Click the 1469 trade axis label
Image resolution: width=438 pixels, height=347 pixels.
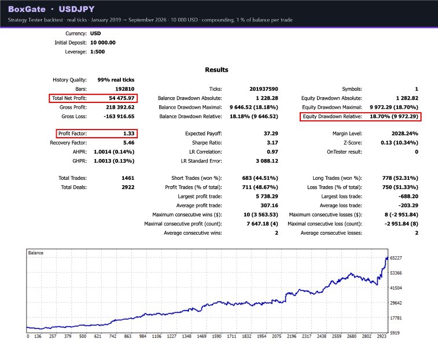[x=202, y=337]
